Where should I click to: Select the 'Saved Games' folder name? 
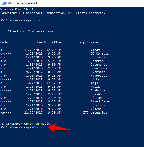click(101, 101)
